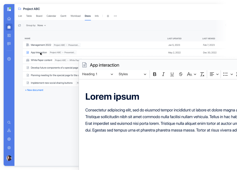237x170 pixels.
Task: Open the Group by None dropdown
Action: [x=42, y=25]
